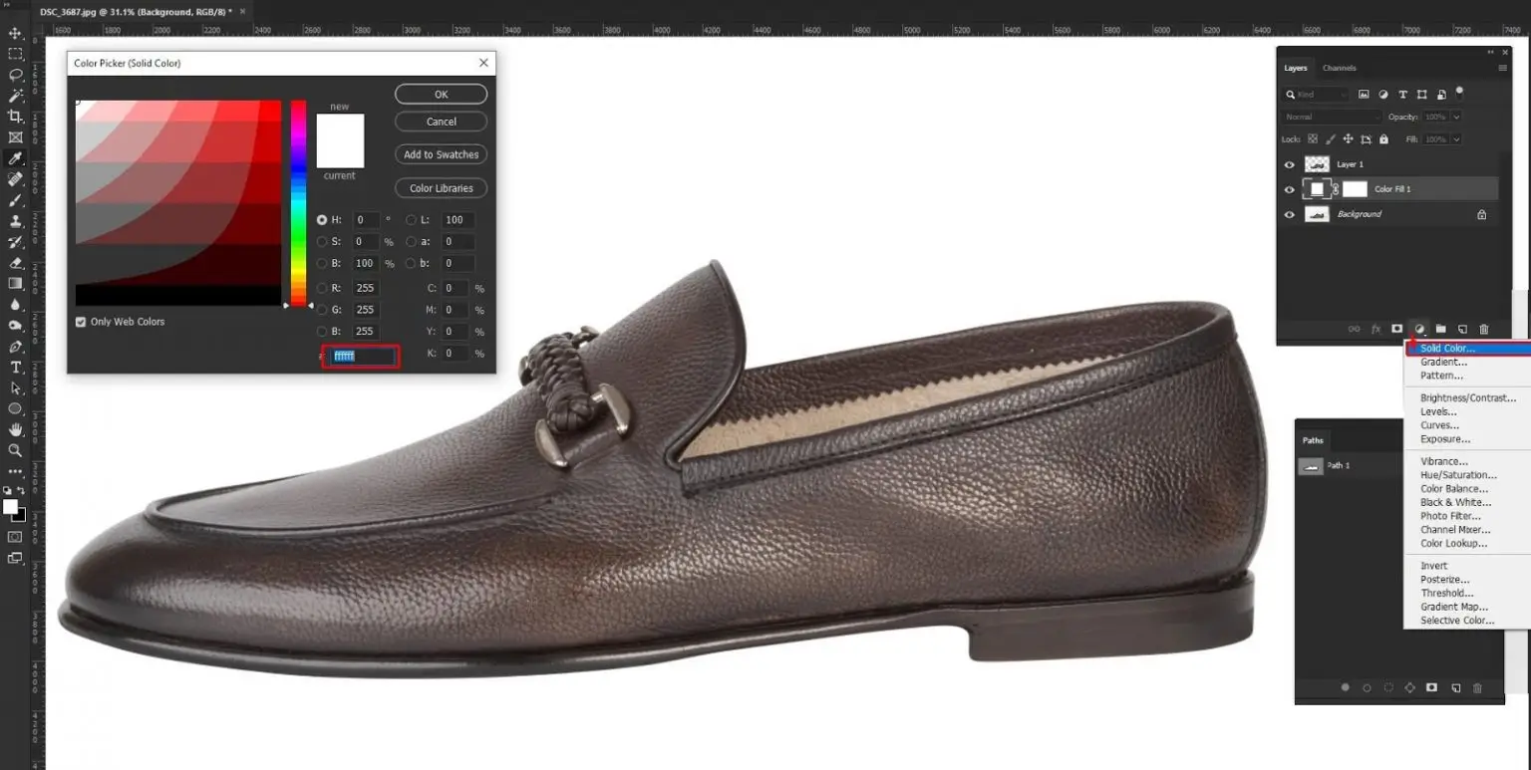Click Fill path with foreground color icon
1531x770 pixels.
(1345, 687)
